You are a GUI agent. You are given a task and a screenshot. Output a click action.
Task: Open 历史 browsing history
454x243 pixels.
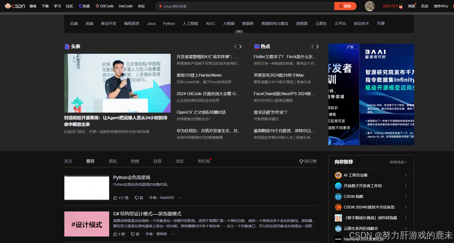pyautogui.click(x=425, y=6)
